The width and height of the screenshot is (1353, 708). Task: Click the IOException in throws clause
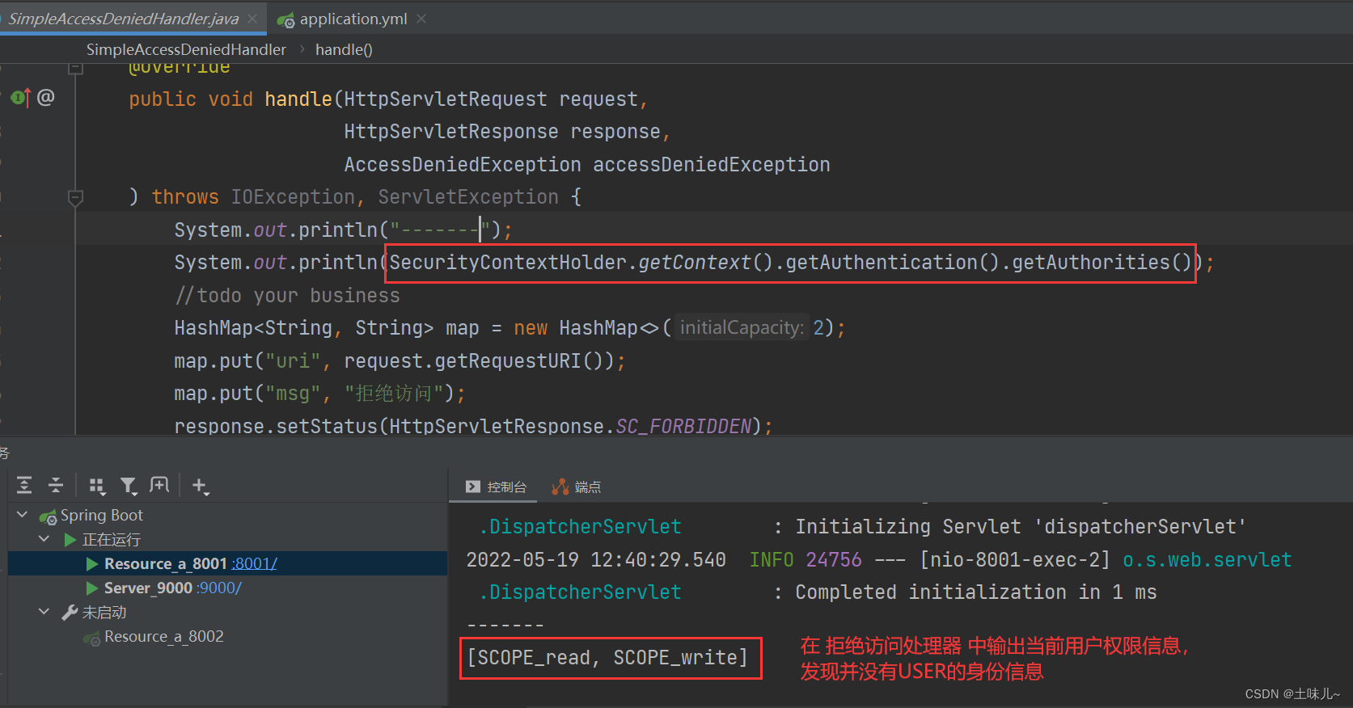click(293, 197)
